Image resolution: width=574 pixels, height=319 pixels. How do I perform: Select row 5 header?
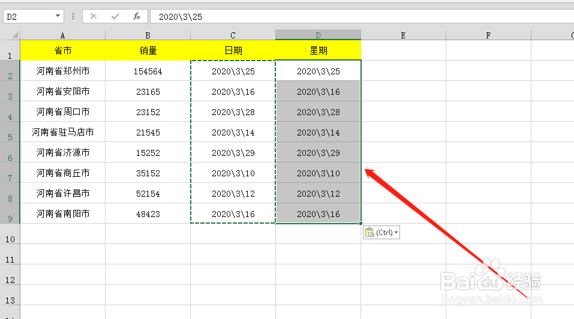[10, 132]
